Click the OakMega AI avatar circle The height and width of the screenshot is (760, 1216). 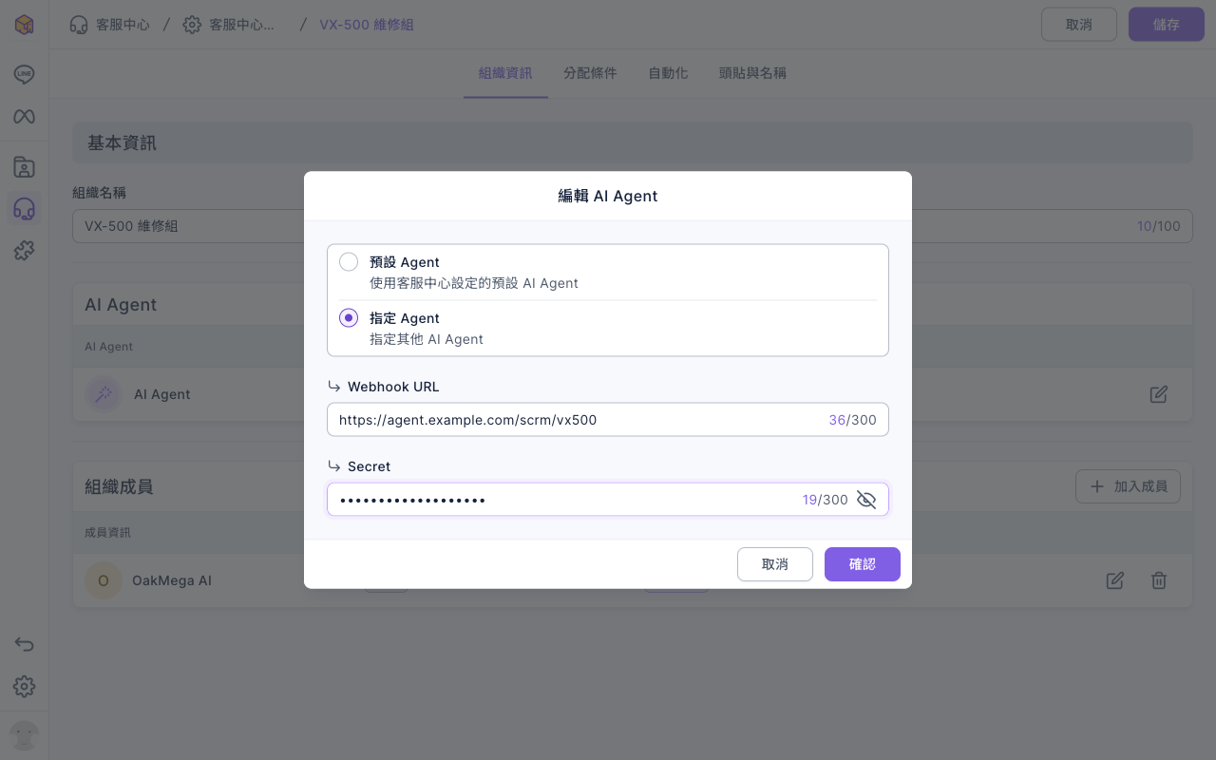tap(104, 579)
